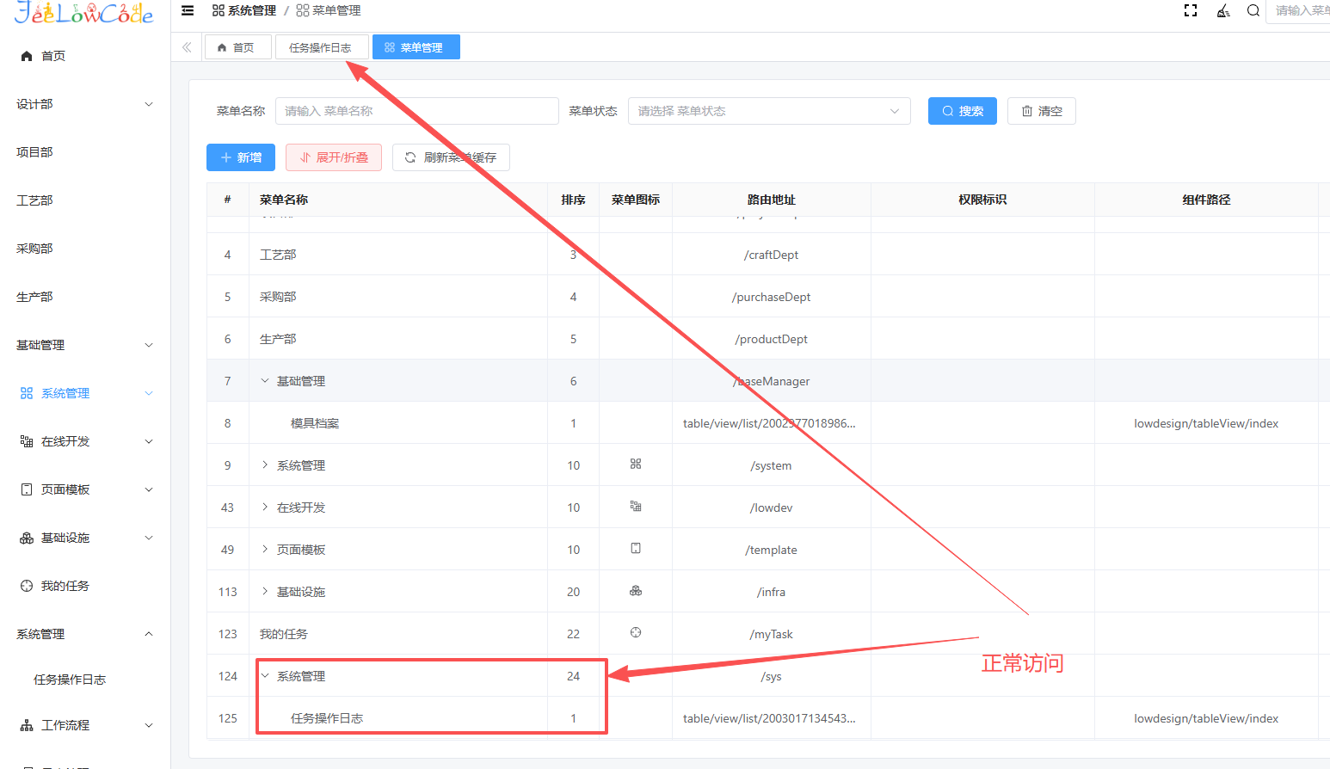Expand 系统管理 row 9 in table

tap(265, 464)
